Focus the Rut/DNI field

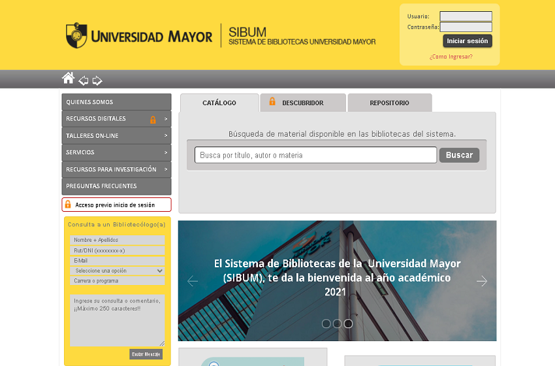tap(118, 250)
